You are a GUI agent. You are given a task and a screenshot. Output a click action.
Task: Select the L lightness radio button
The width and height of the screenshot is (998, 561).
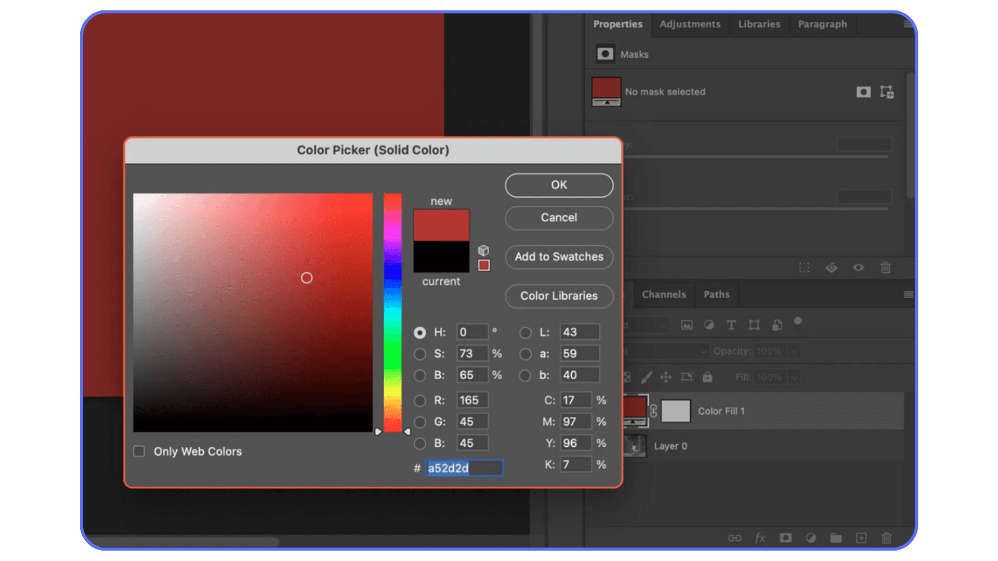(526, 332)
